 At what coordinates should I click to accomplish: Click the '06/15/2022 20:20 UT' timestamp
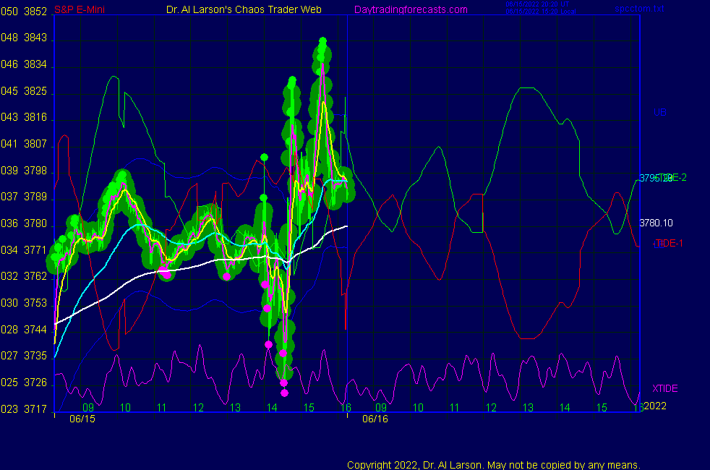pos(537,4)
